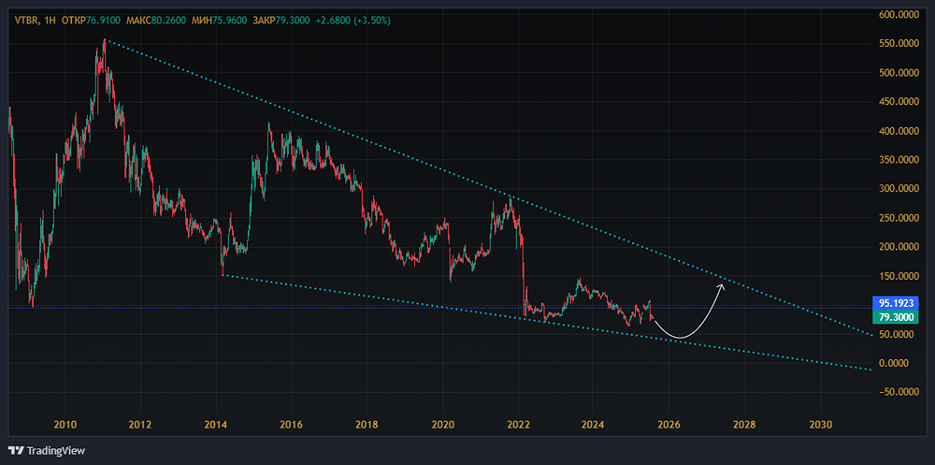Click the 2020 time axis label
The image size is (935, 465).
[442, 425]
